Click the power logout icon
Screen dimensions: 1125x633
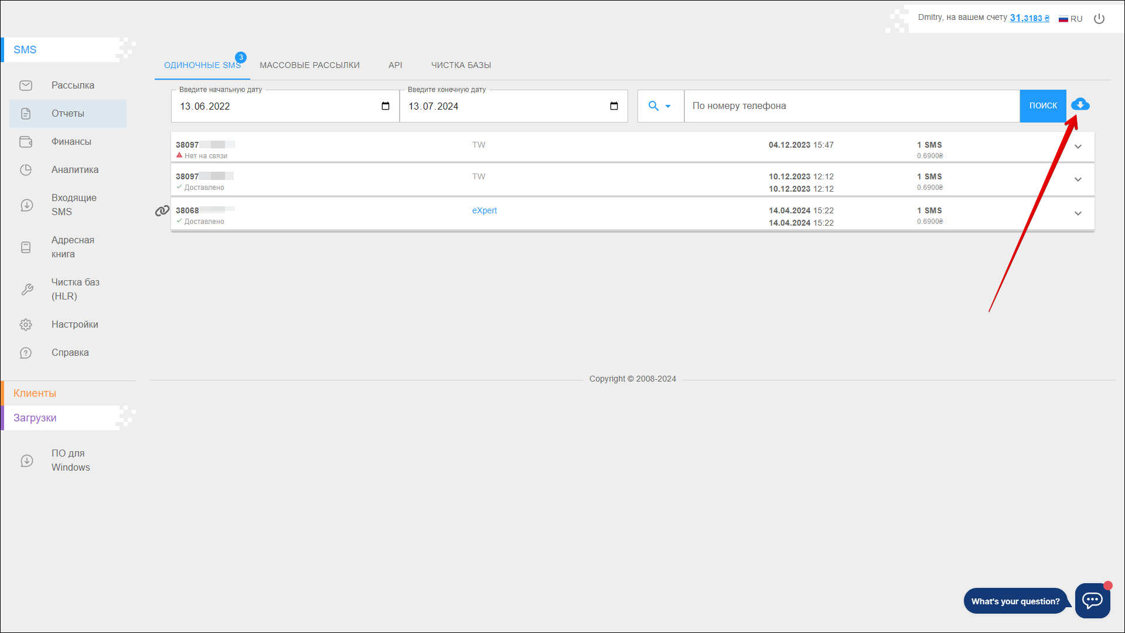click(x=1099, y=19)
